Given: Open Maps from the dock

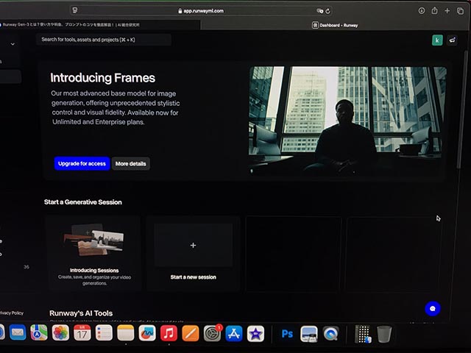Looking at the screenshot, I should click(x=39, y=332).
